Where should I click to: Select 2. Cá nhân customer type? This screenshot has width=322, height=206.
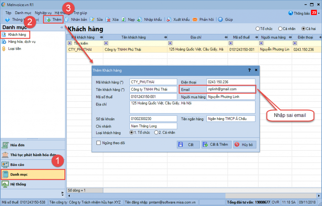(x=156, y=133)
